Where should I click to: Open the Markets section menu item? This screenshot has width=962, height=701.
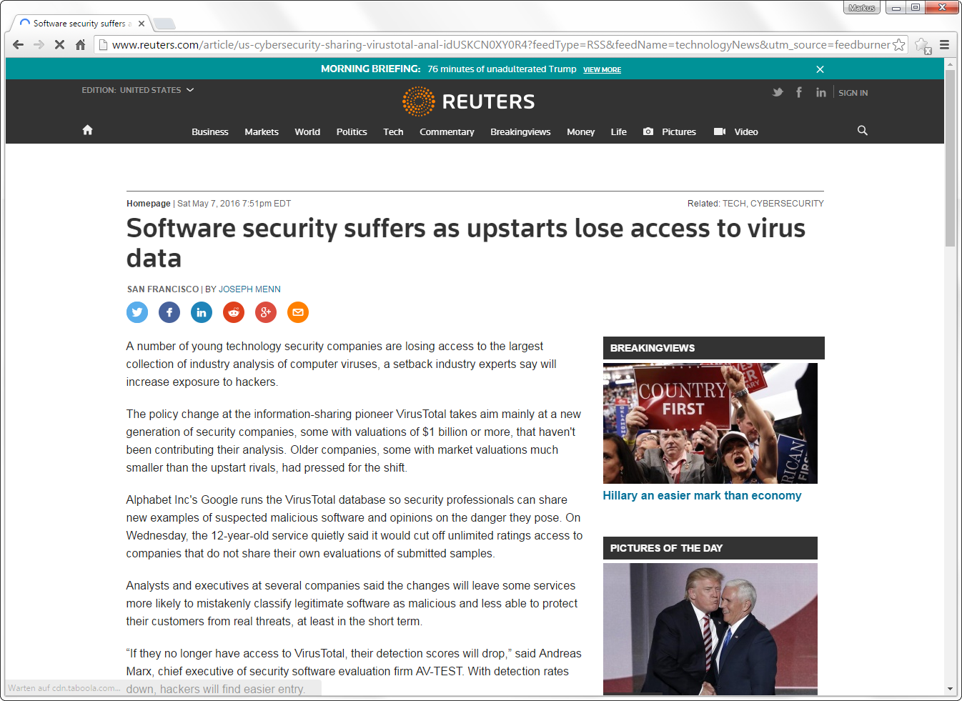262,132
